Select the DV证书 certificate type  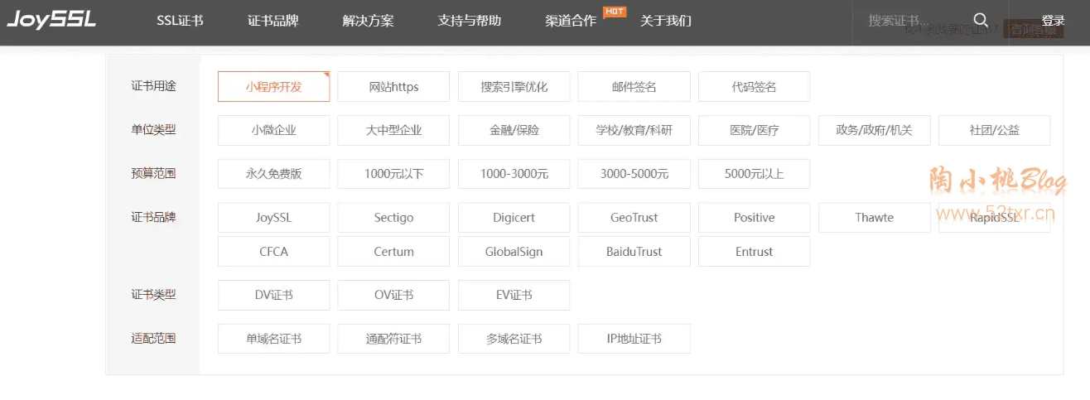tap(273, 295)
